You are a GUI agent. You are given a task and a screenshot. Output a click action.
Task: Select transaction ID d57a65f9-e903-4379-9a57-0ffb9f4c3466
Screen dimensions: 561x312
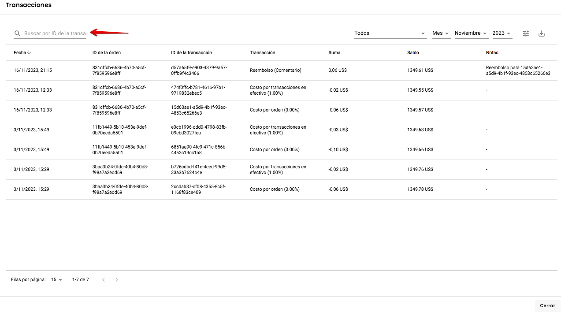coord(199,71)
